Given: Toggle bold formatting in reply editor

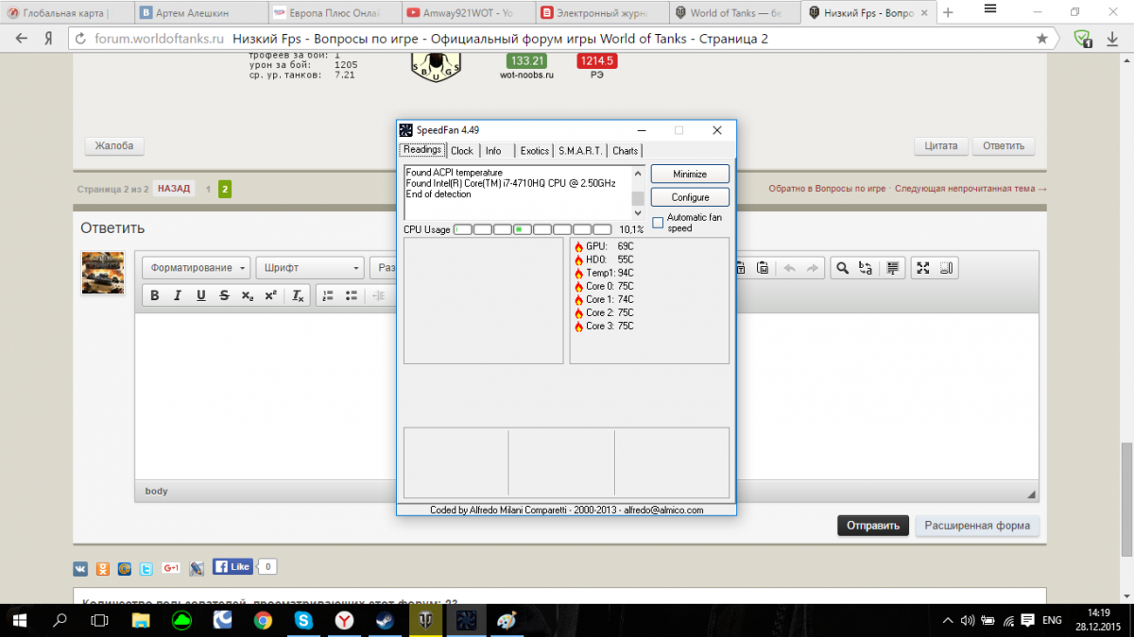Looking at the screenshot, I should pyautogui.click(x=155, y=295).
